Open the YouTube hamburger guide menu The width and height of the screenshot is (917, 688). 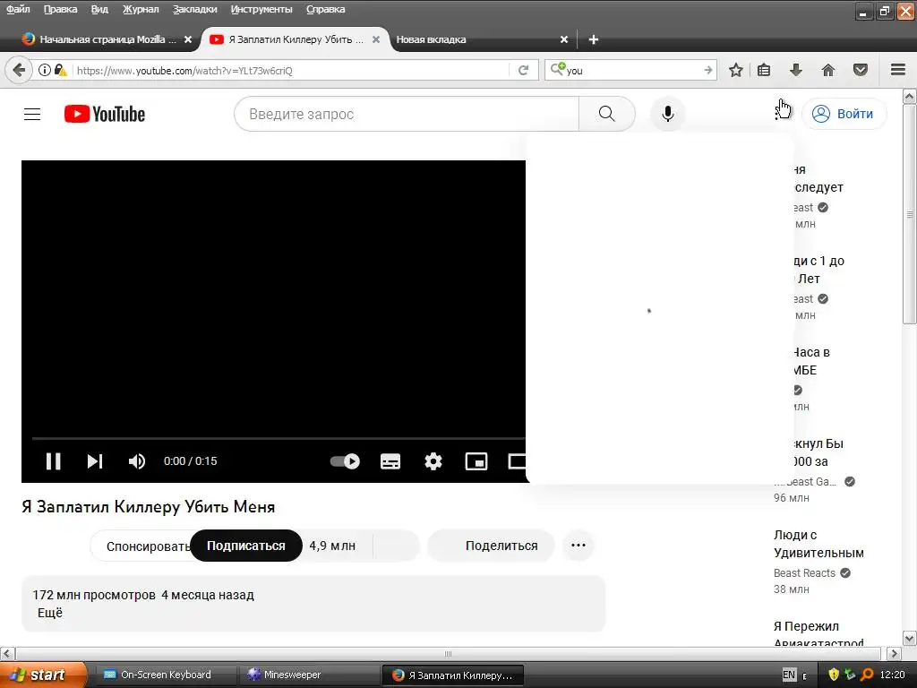pyautogui.click(x=32, y=114)
